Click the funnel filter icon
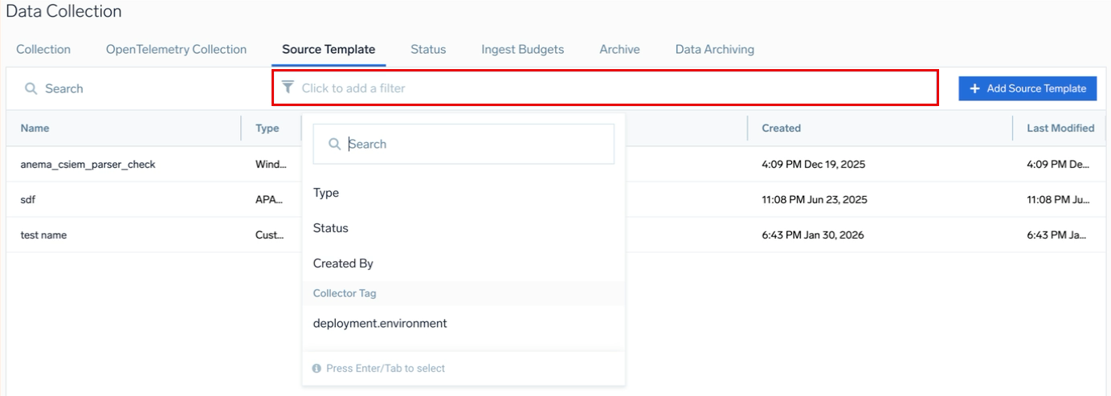Image resolution: width=1111 pixels, height=396 pixels. tap(288, 88)
